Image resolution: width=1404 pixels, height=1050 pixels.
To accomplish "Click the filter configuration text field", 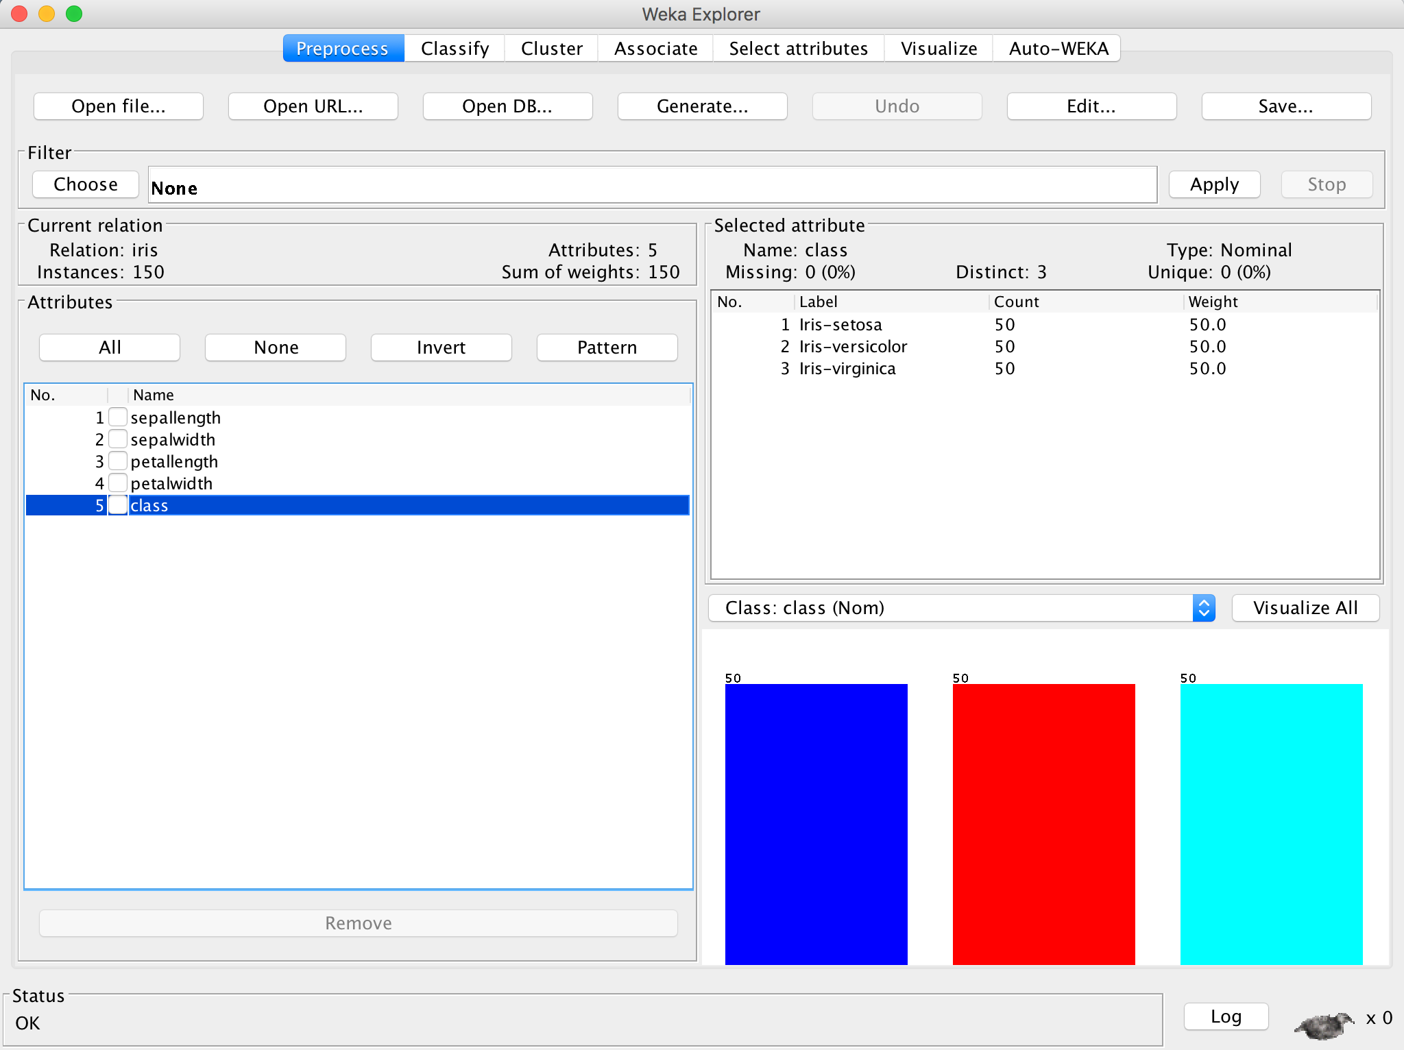I will [651, 186].
